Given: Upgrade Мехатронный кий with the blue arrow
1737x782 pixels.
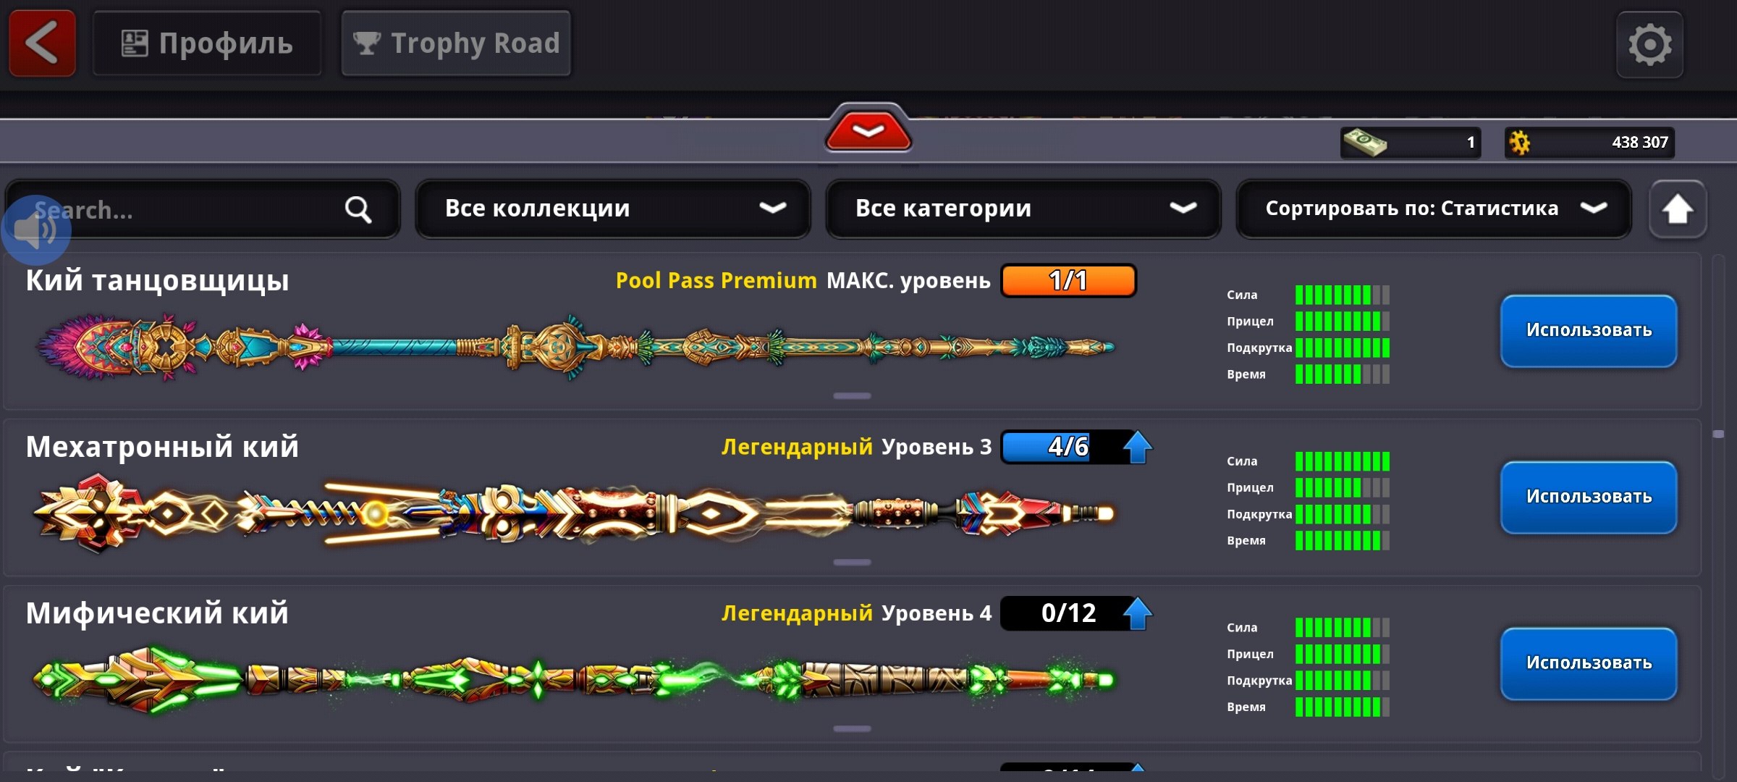Looking at the screenshot, I should pyautogui.click(x=1137, y=447).
